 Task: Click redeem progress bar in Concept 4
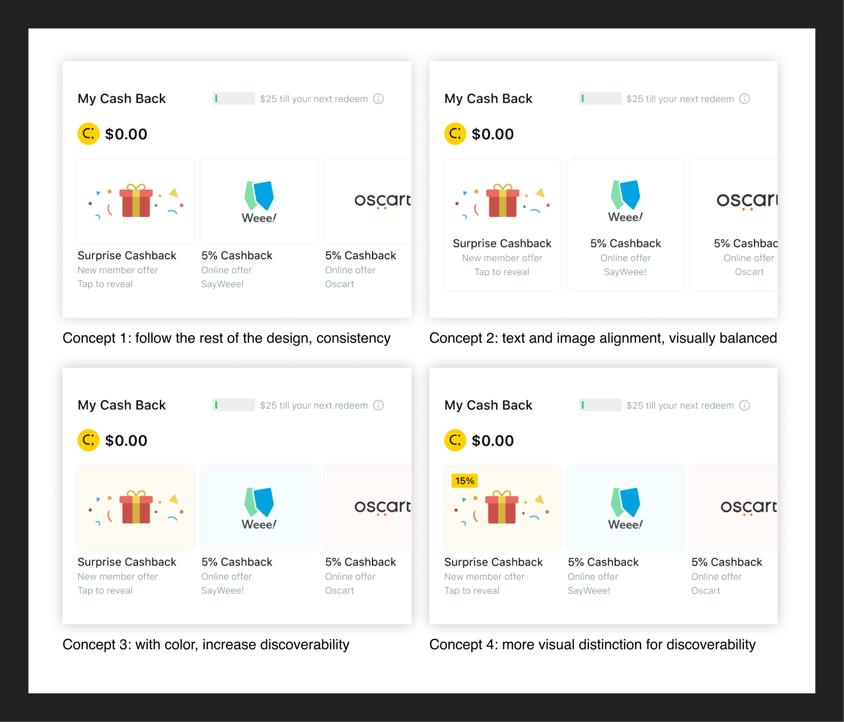pos(600,405)
